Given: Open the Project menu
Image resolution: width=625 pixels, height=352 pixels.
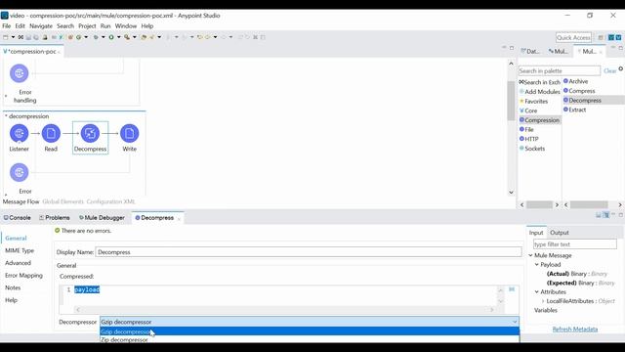Looking at the screenshot, I should pos(87,26).
